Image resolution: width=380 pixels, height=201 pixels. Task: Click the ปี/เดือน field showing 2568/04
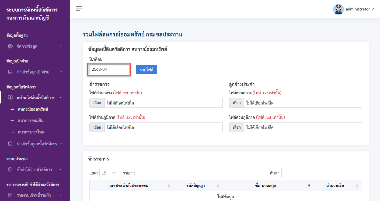tap(109, 69)
